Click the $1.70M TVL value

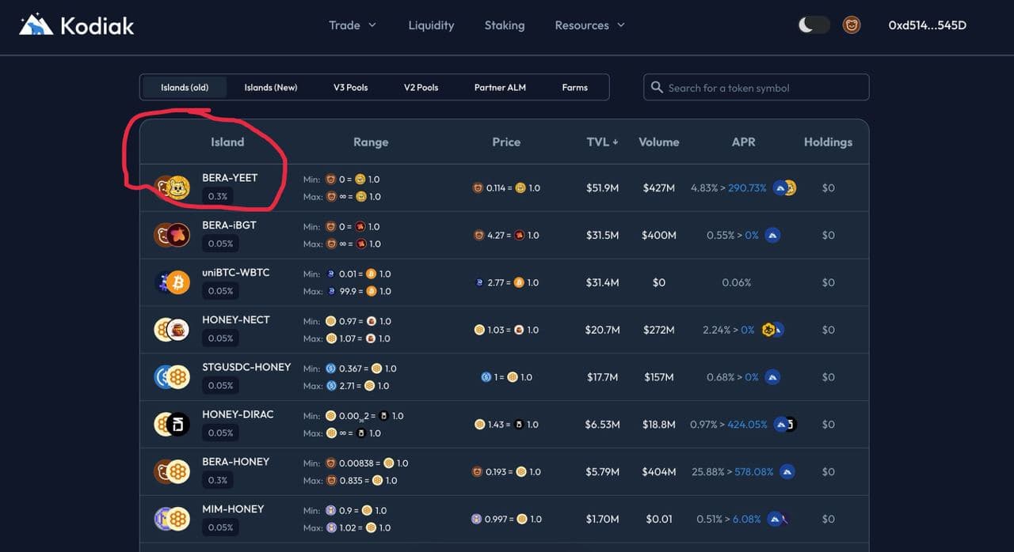(602, 520)
